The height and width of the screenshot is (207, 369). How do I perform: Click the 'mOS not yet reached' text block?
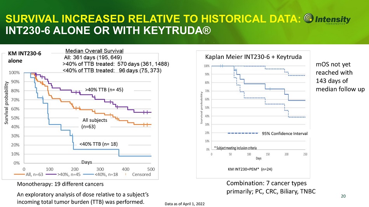(341, 76)
